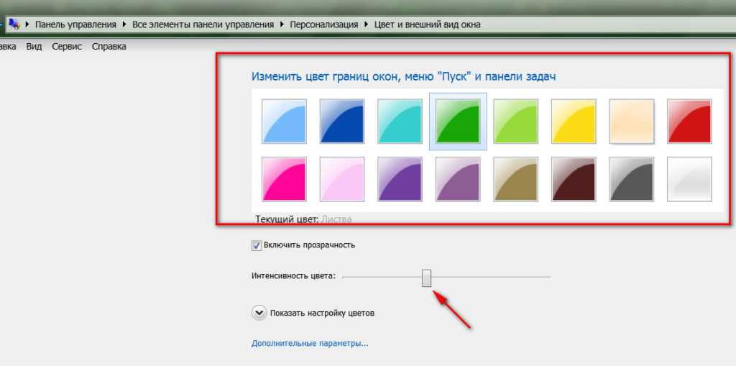The height and width of the screenshot is (366, 736).
Task: Choose the lime green color swatch
Action: pyautogui.click(x=516, y=122)
